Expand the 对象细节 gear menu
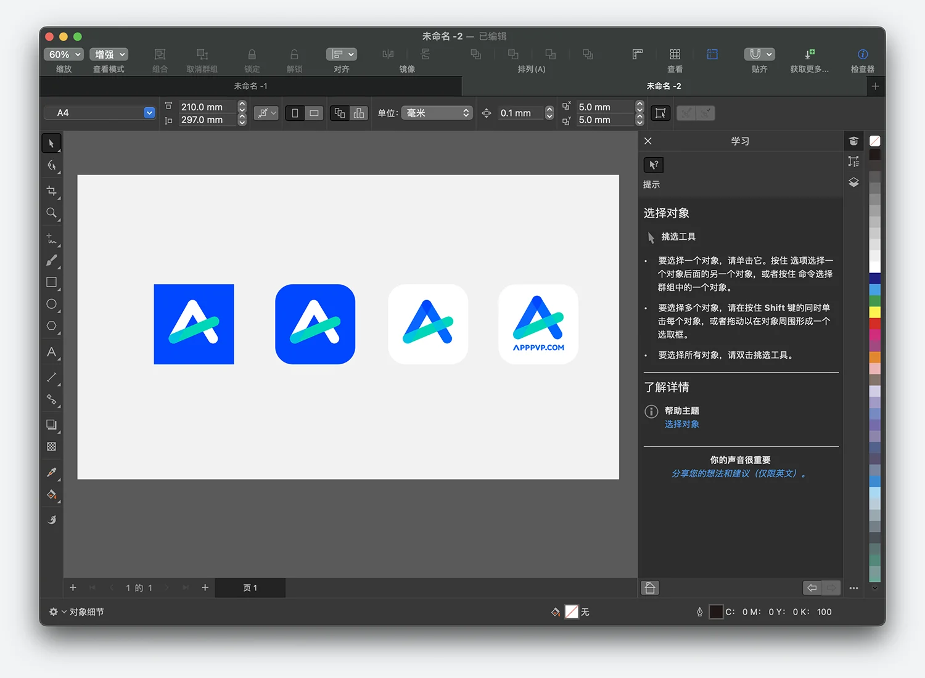 (58, 612)
